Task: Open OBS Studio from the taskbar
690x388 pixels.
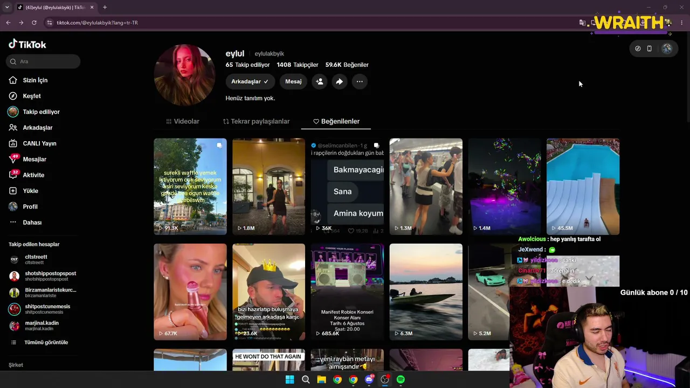Action: point(385,379)
